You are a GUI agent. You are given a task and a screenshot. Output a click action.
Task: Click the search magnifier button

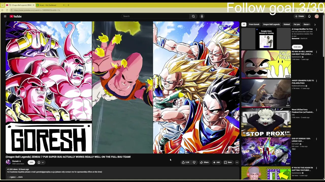[x=193, y=16]
